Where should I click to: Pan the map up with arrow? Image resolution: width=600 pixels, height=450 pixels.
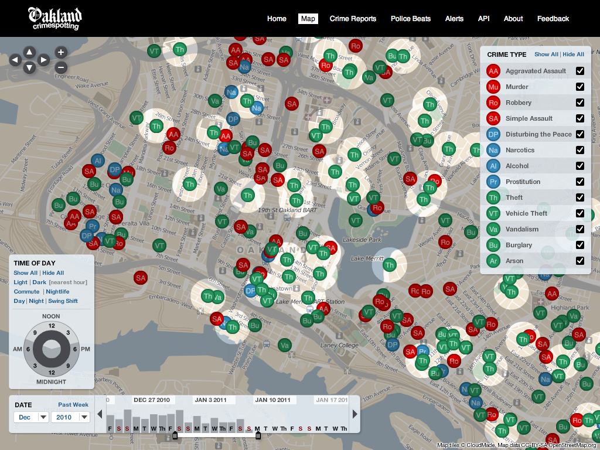click(x=29, y=52)
